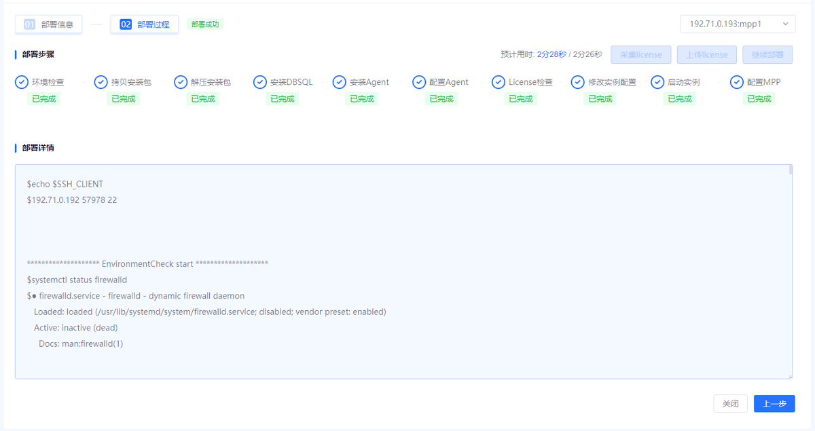
Task: Click the 安装Agent step check icon
Action: pos(340,82)
